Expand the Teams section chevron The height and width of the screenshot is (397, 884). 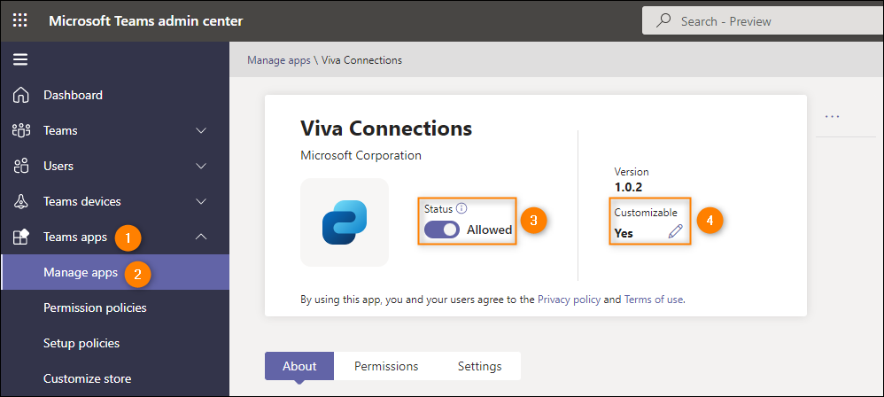pos(201,131)
